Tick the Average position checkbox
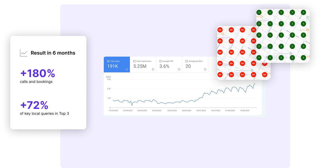Image resolution: width=320 pixels, height=168 pixels. tap(186, 61)
